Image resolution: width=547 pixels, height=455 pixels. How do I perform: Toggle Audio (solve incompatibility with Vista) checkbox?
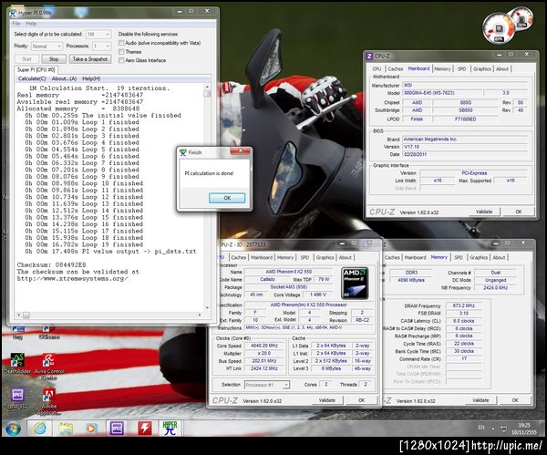(x=121, y=43)
